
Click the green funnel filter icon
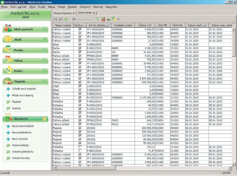(98, 19)
